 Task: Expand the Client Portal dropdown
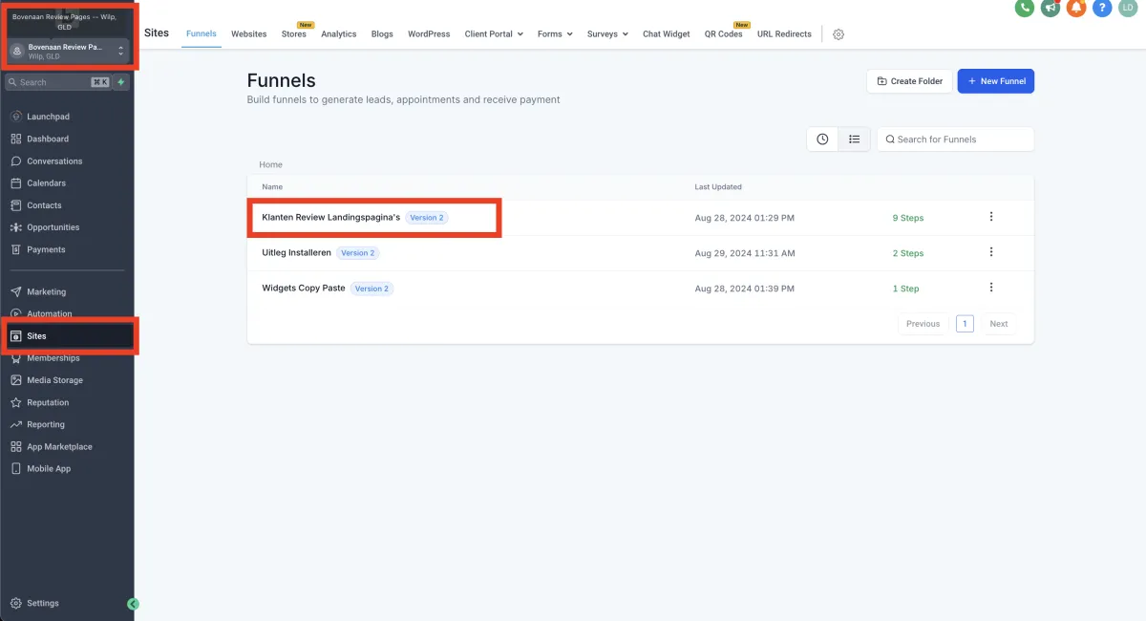(494, 34)
